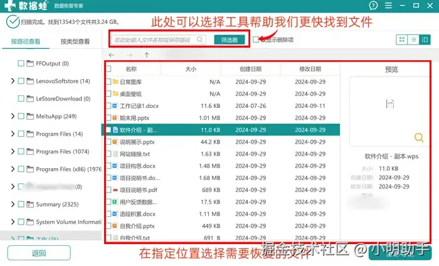This screenshot has height=266, width=439.
Task: Click the 筛选器 filter button
Action: [x=230, y=40]
